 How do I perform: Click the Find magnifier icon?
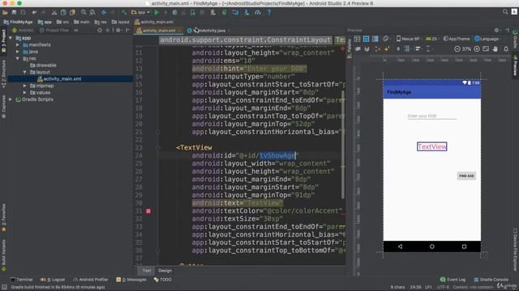point(84,12)
